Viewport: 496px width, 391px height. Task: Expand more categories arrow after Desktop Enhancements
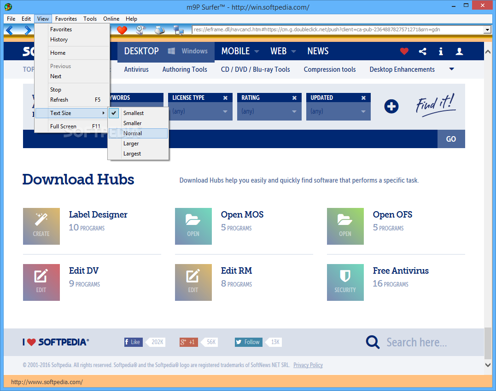(452, 69)
